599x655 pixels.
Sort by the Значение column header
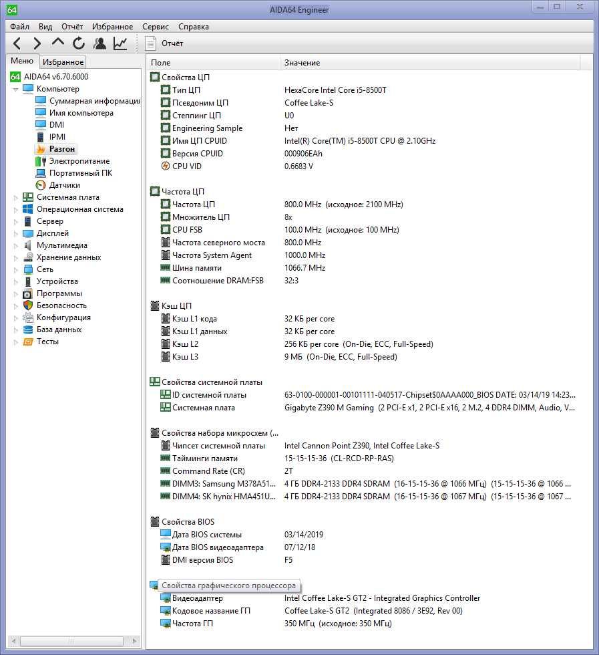(x=430, y=63)
